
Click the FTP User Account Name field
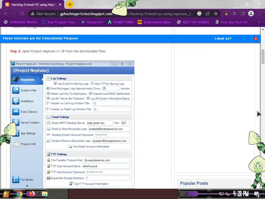(x=106, y=166)
